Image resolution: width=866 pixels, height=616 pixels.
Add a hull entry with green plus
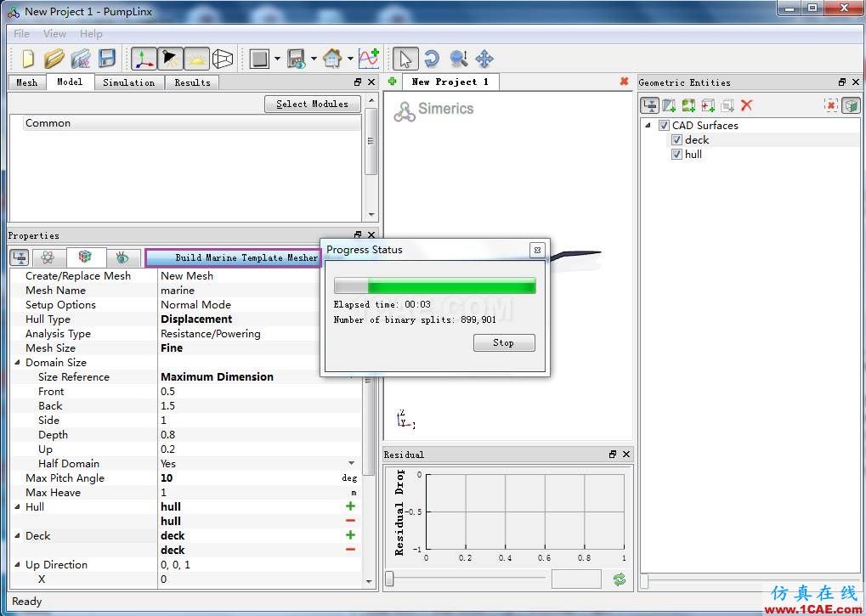[350, 506]
